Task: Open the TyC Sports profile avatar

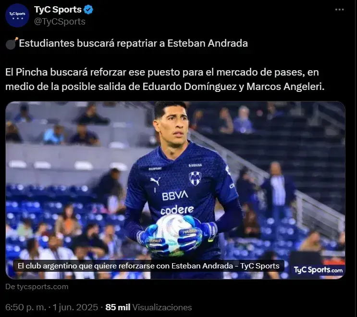Action: click(17, 15)
